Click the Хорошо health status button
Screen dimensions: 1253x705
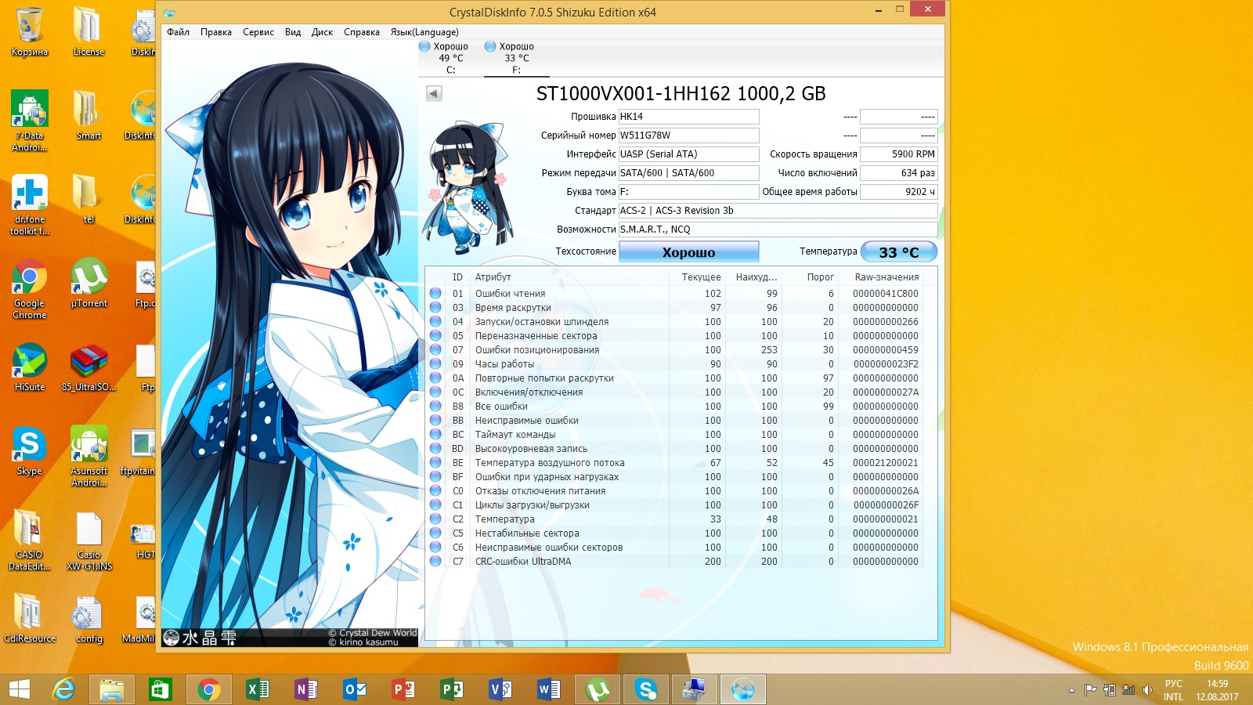688,252
